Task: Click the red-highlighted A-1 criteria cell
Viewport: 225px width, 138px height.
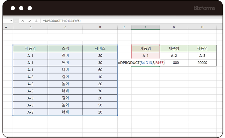Action: tap(145, 56)
